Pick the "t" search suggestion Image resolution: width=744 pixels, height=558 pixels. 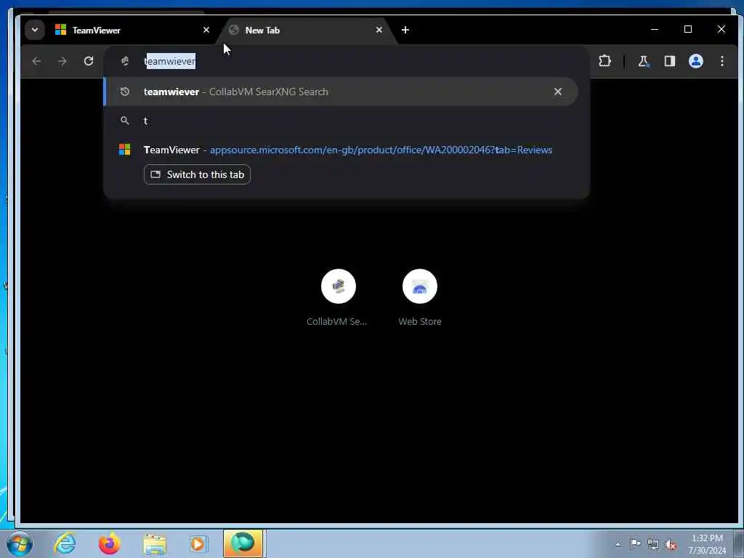pos(341,121)
